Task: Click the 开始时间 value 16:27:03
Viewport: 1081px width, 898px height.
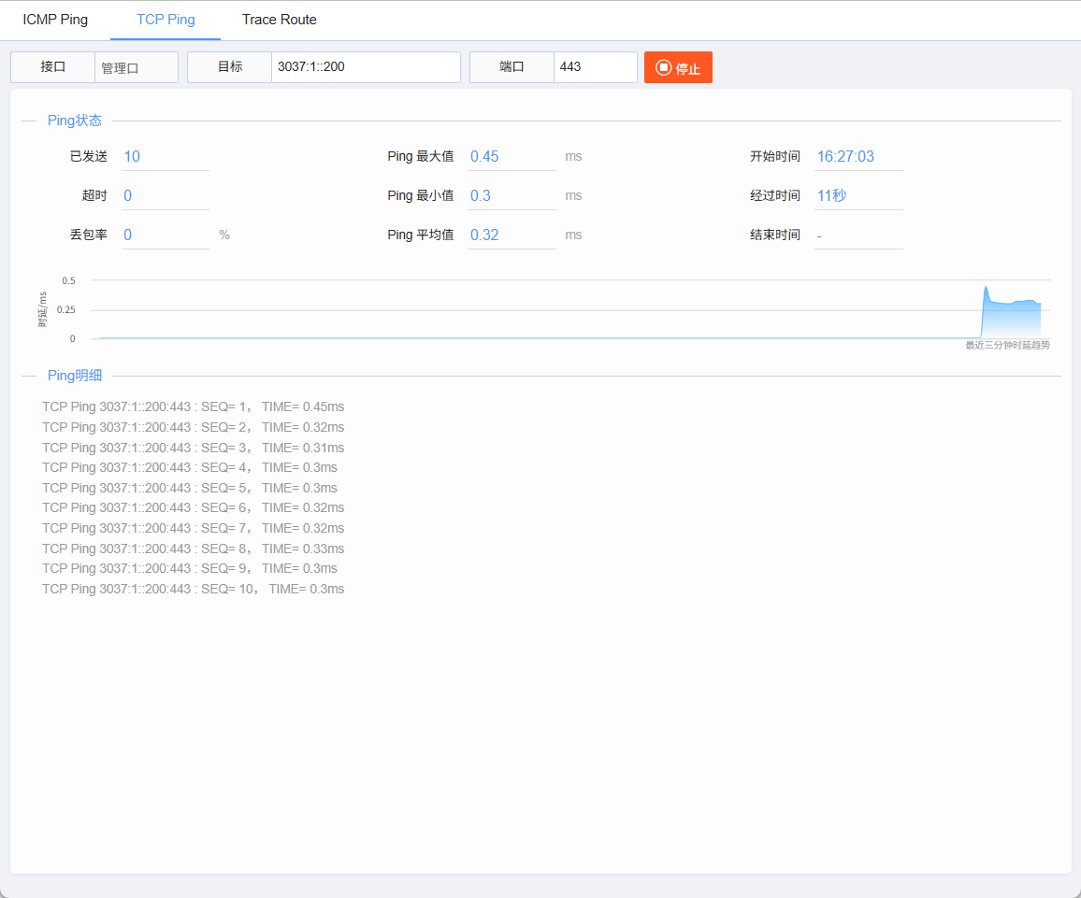Action: (x=845, y=156)
